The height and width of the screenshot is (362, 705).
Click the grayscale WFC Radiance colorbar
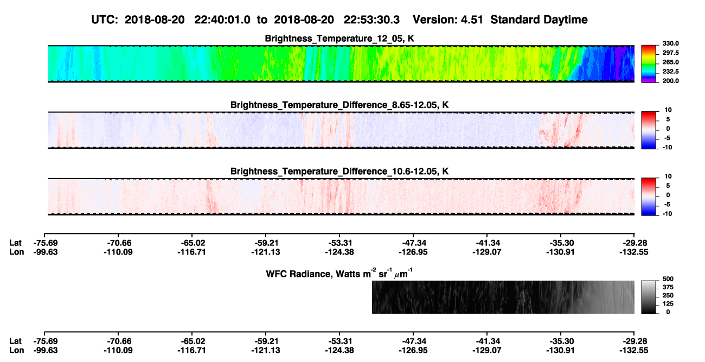pos(649,297)
